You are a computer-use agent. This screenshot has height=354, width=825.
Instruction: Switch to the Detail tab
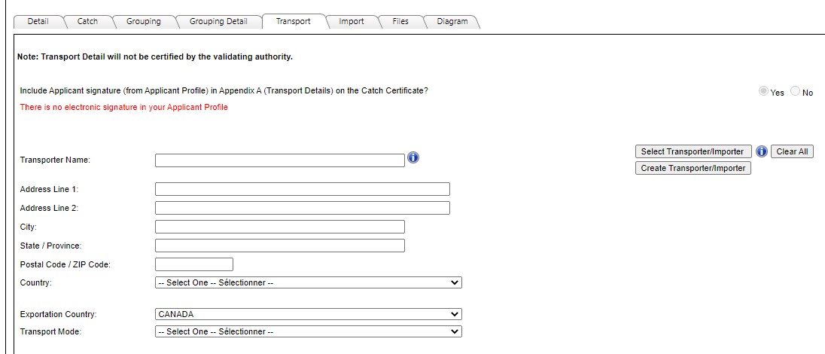coord(38,22)
